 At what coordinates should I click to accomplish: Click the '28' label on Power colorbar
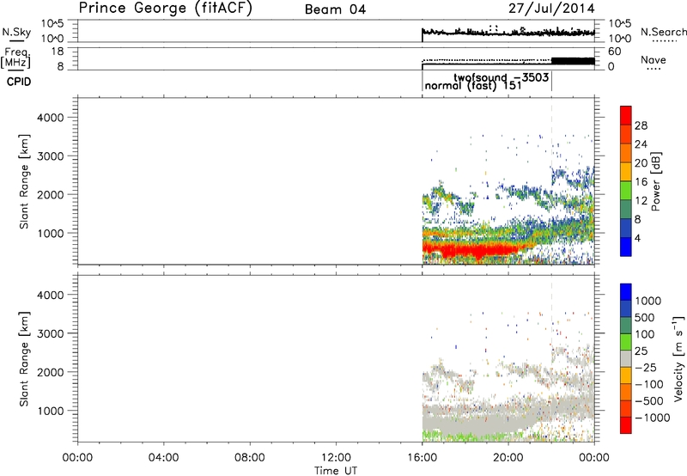tap(641, 125)
